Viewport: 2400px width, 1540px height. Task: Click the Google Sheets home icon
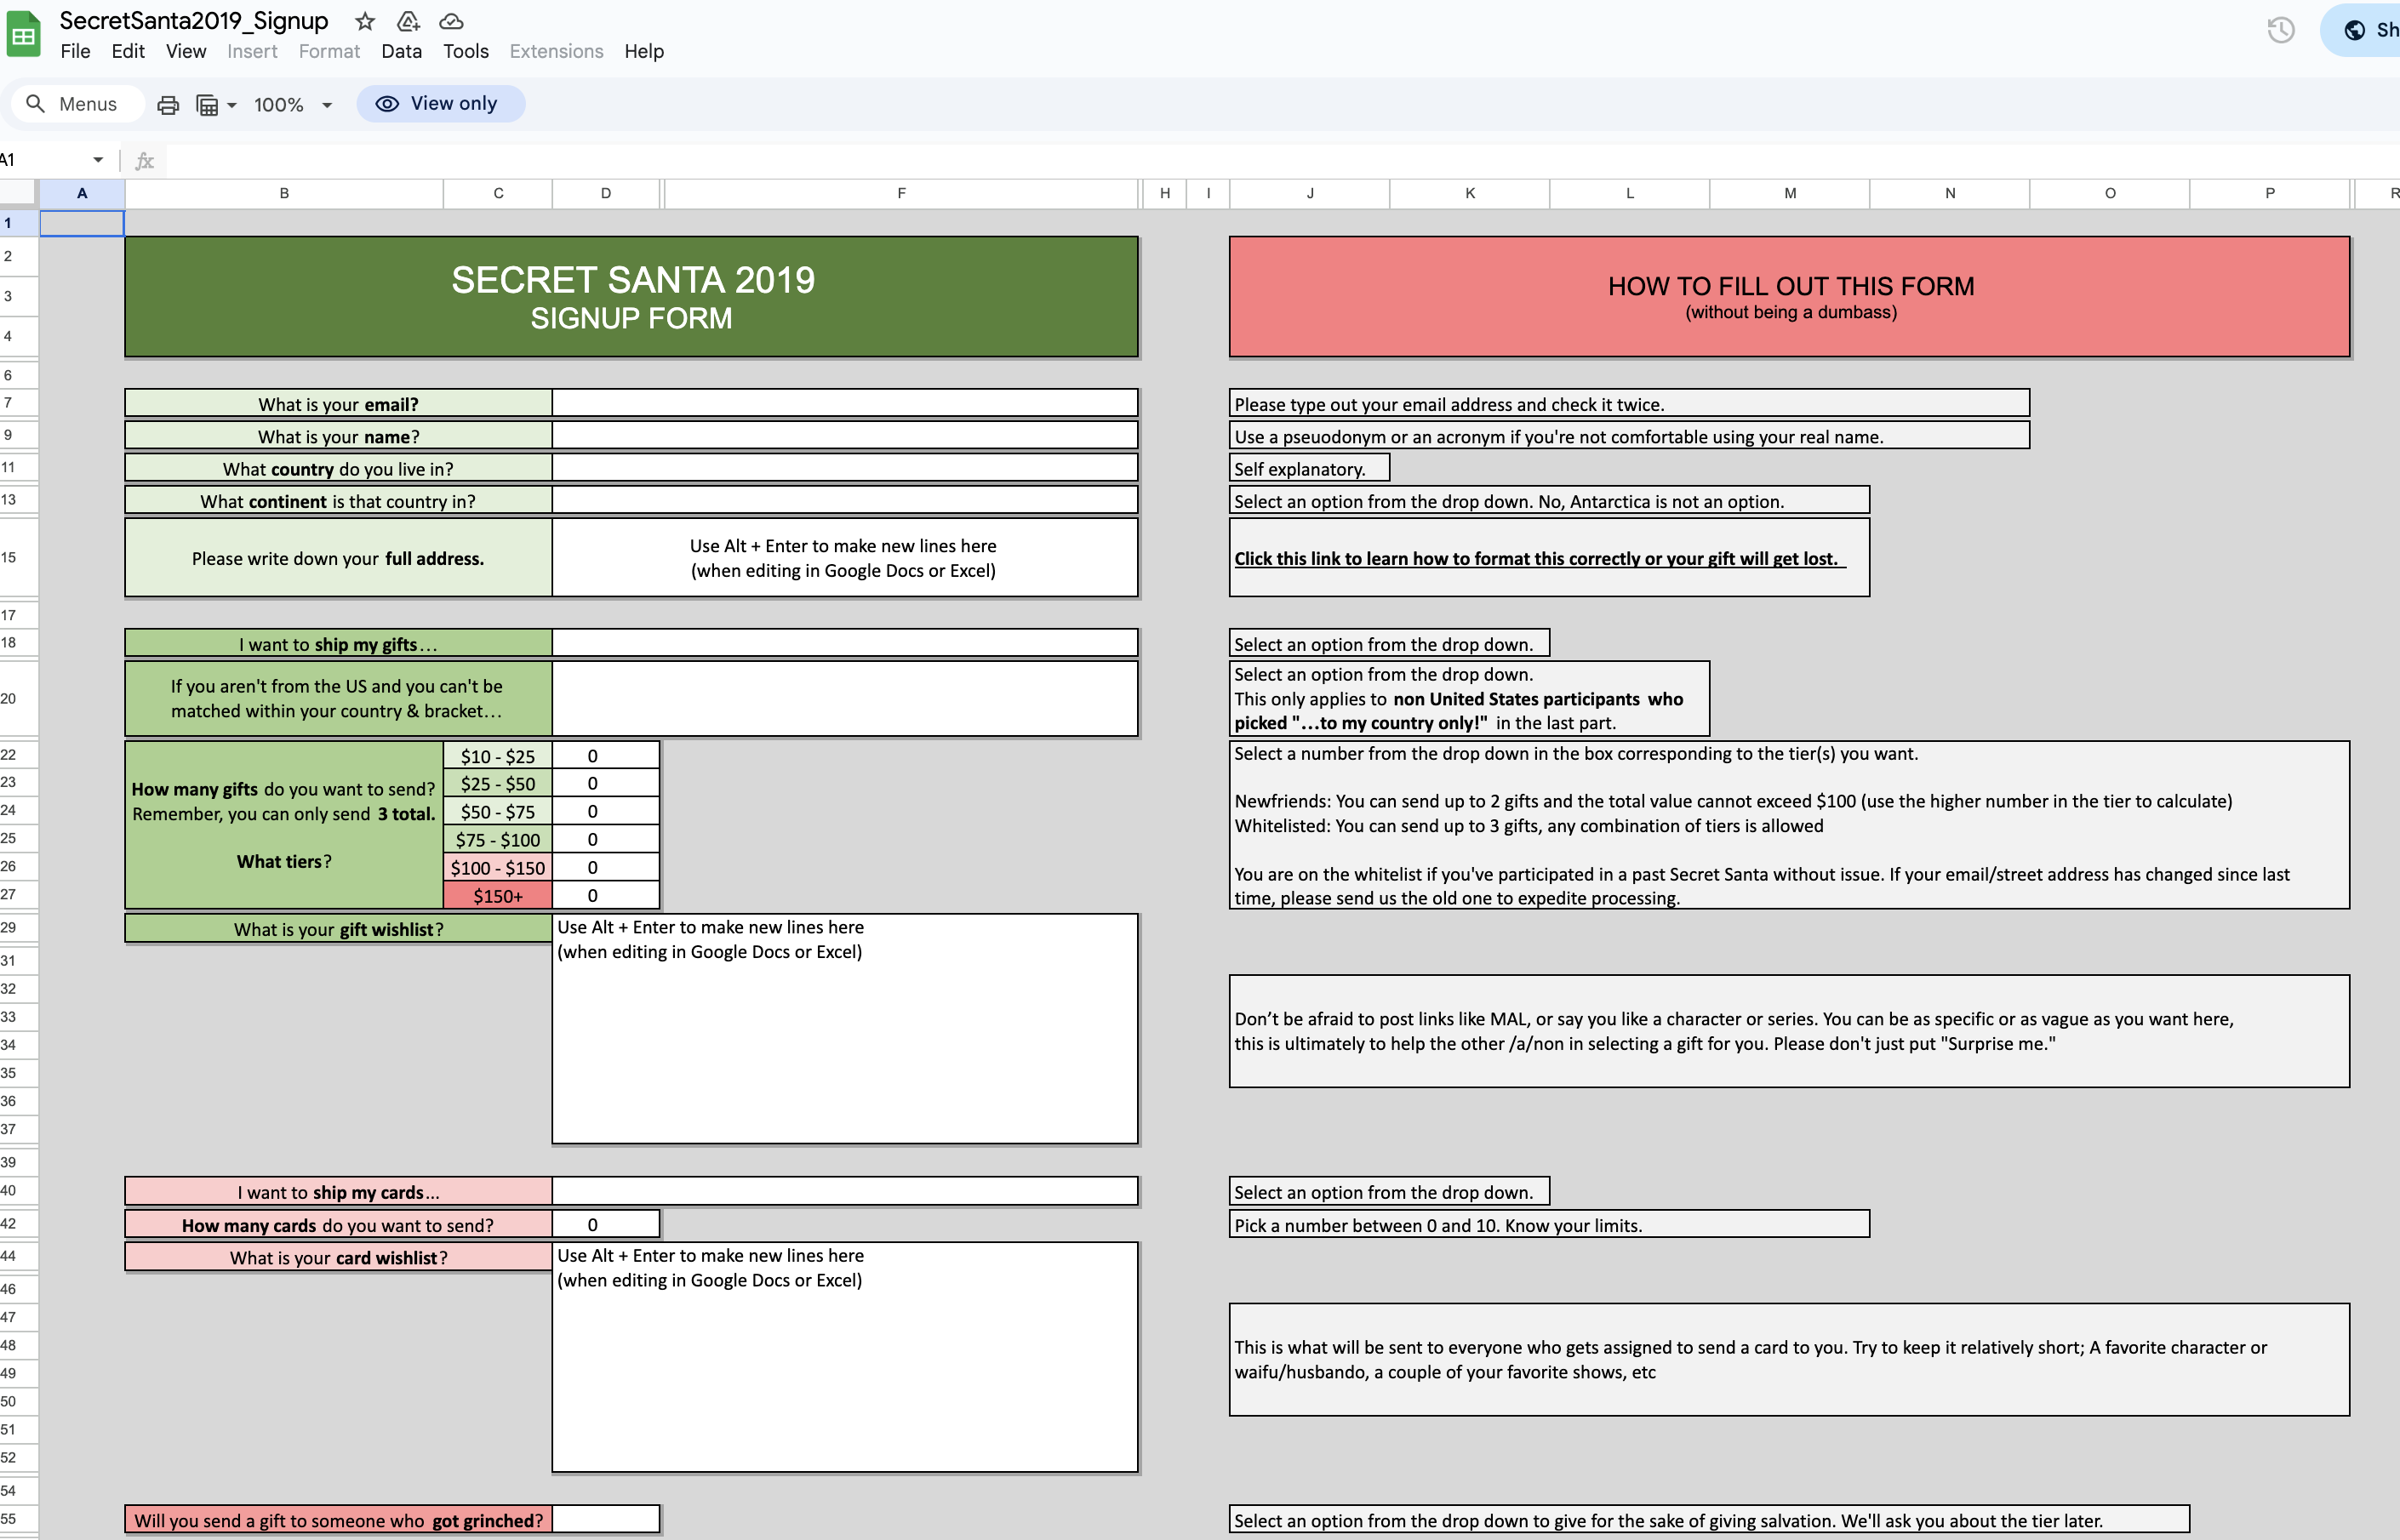point(23,36)
